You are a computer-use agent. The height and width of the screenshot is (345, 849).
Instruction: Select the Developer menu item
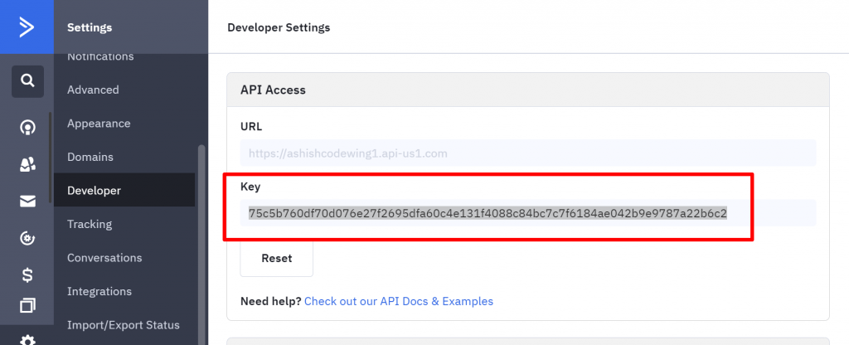pyautogui.click(x=94, y=191)
